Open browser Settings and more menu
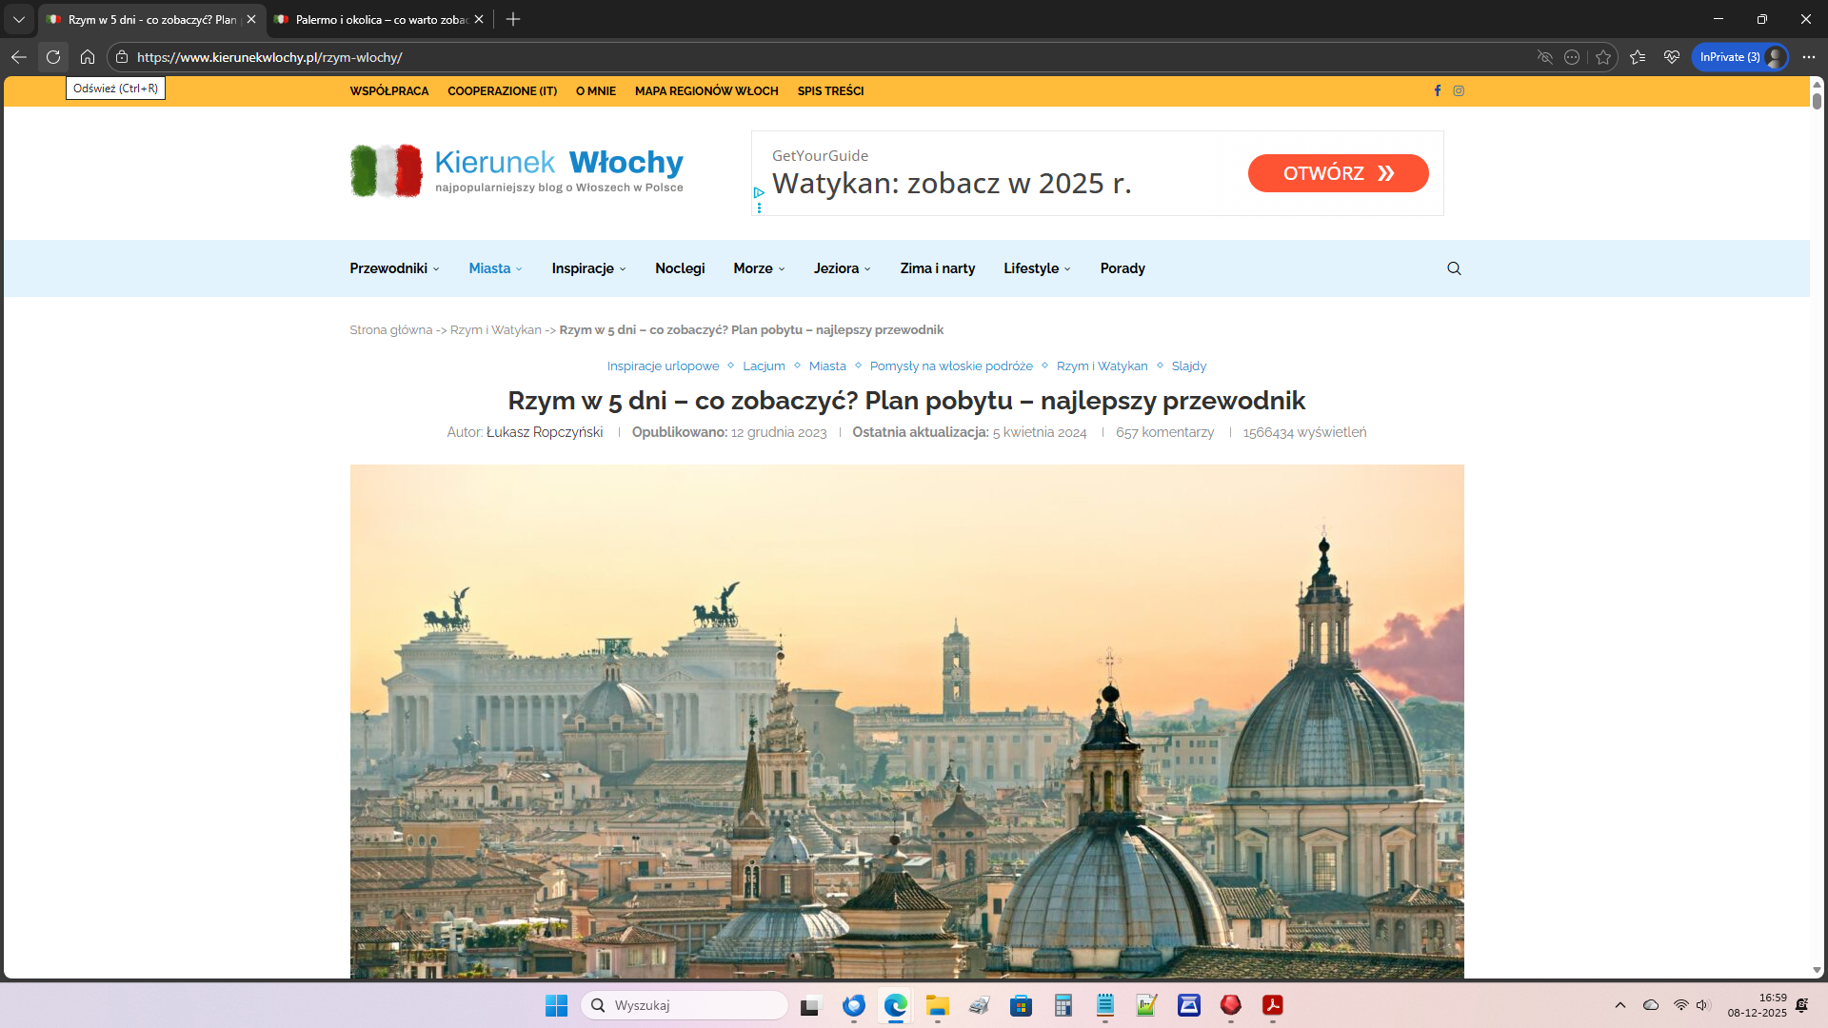This screenshot has height=1028, width=1828. click(x=1808, y=57)
